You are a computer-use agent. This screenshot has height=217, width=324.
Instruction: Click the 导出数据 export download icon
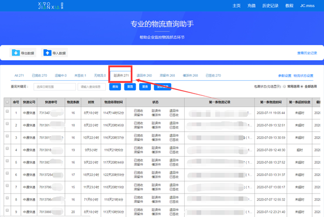tap(16, 53)
